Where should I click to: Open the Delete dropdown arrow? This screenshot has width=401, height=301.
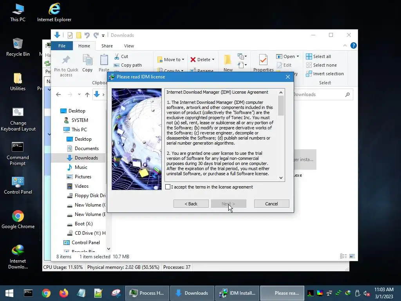tap(213, 60)
